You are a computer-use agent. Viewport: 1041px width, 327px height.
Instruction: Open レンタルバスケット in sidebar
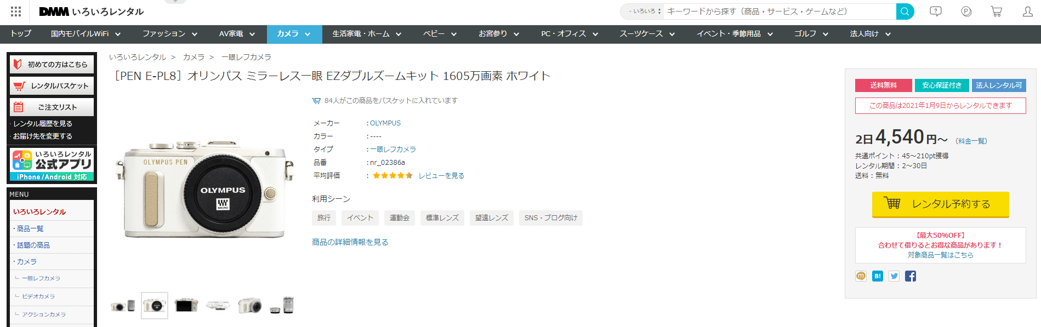click(x=52, y=85)
